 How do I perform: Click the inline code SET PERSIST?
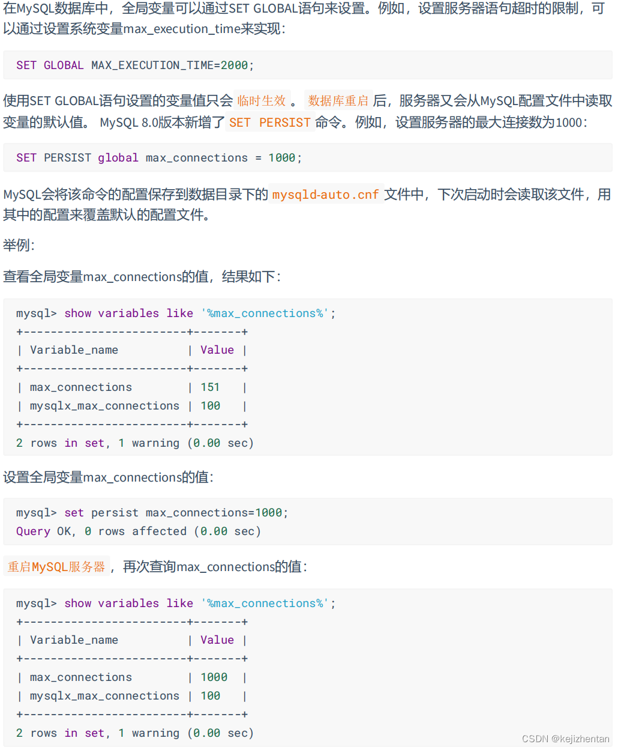(269, 122)
